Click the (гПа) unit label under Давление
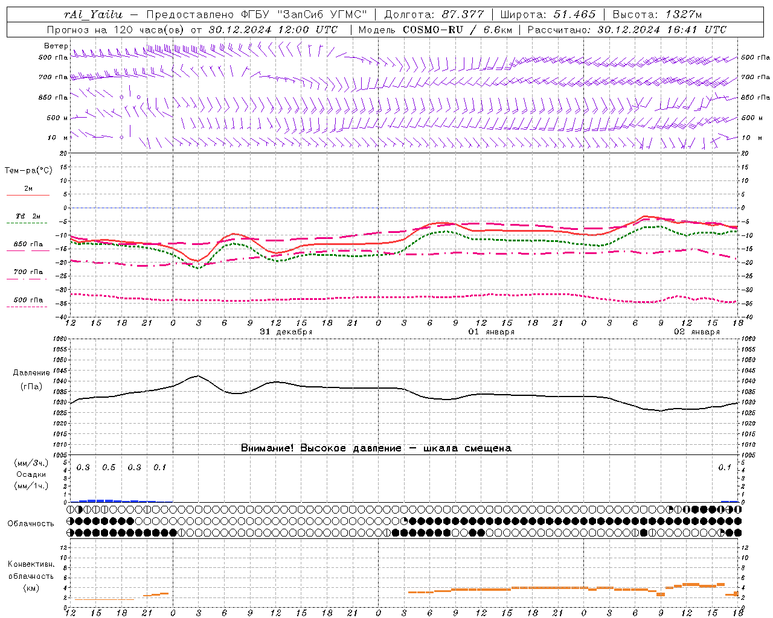Image resolution: width=773 pixels, height=618 pixels. click(x=31, y=386)
